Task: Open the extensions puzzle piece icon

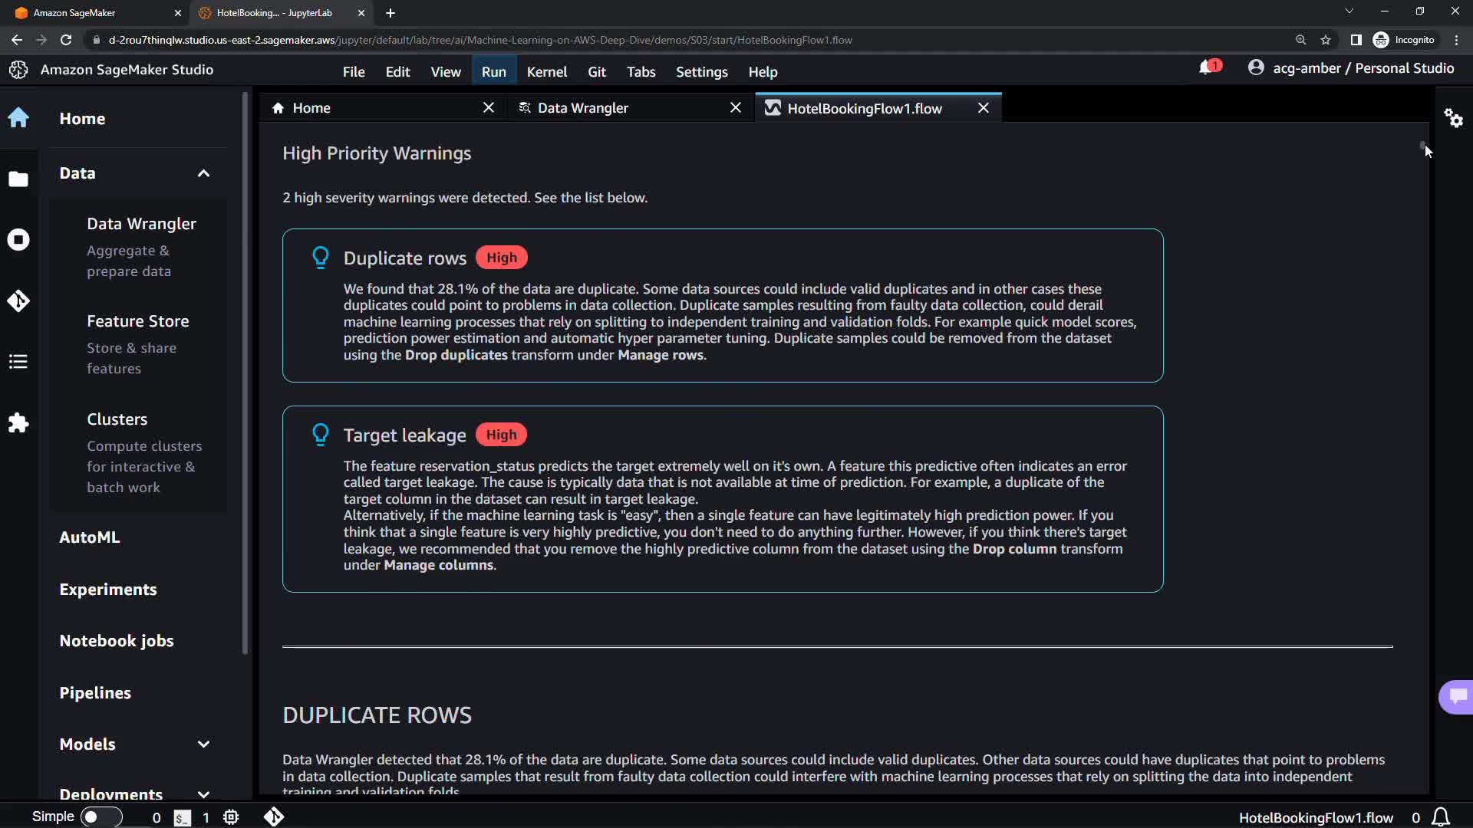Action: coord(18,423)
